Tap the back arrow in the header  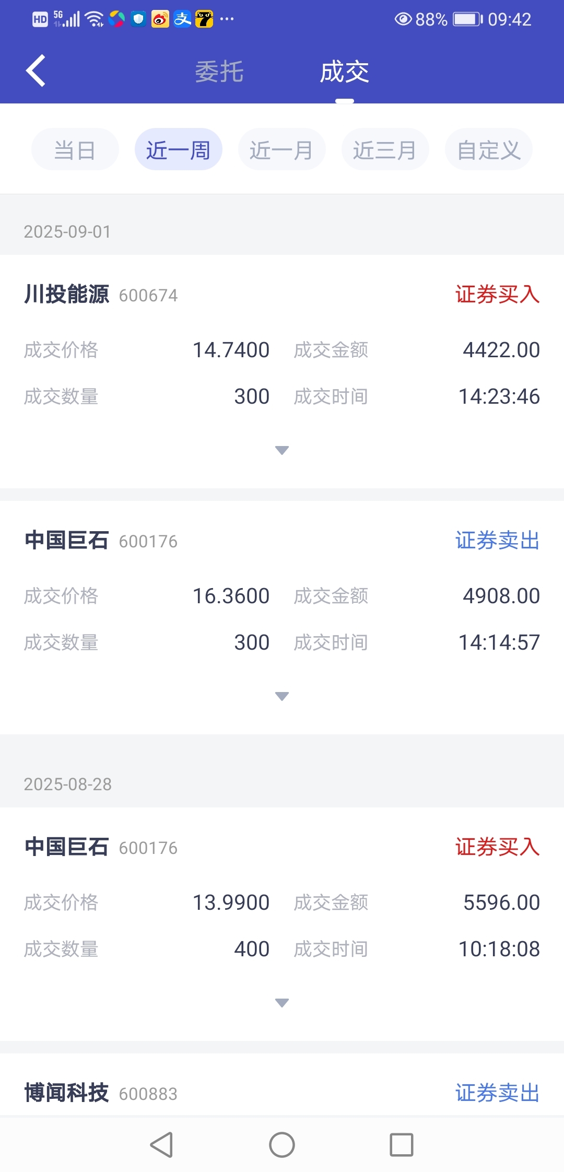36,71
